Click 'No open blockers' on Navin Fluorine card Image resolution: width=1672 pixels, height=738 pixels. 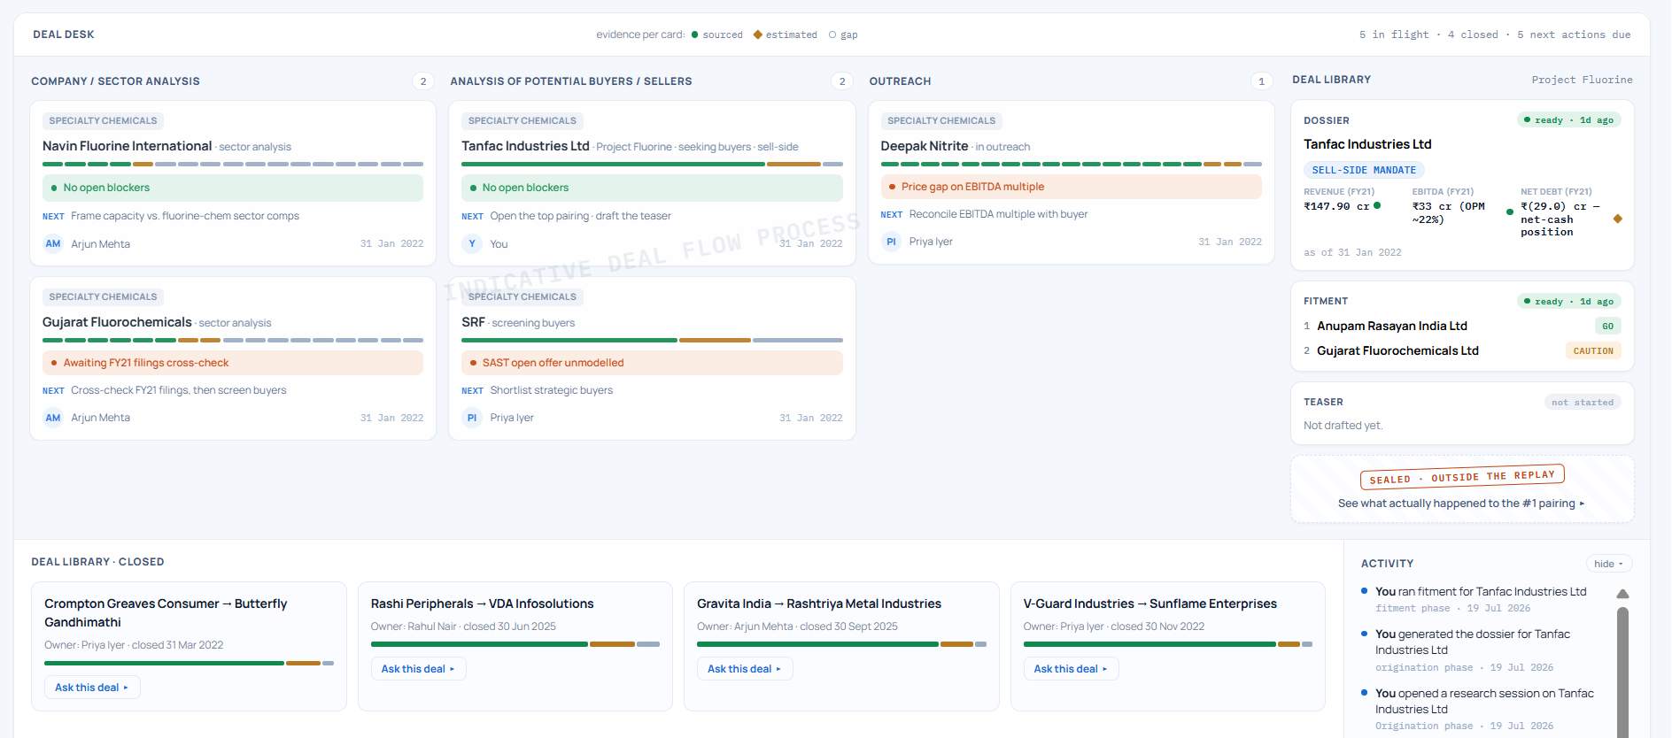pyautogui.click(x=233, y=188)
